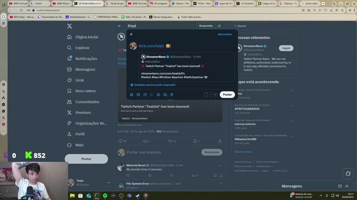Go back with the Post arrow

point(119,26)
